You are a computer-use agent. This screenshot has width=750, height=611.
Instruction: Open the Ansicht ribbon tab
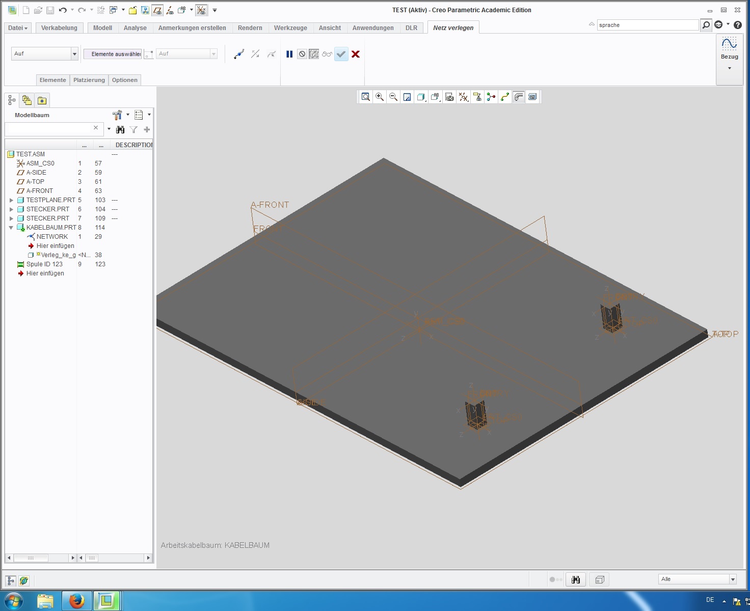(x=330, y=28)
